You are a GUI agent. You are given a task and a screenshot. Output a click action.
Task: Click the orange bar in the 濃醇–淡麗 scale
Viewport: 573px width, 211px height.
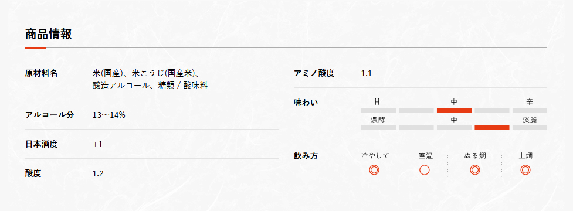[492, 128]
